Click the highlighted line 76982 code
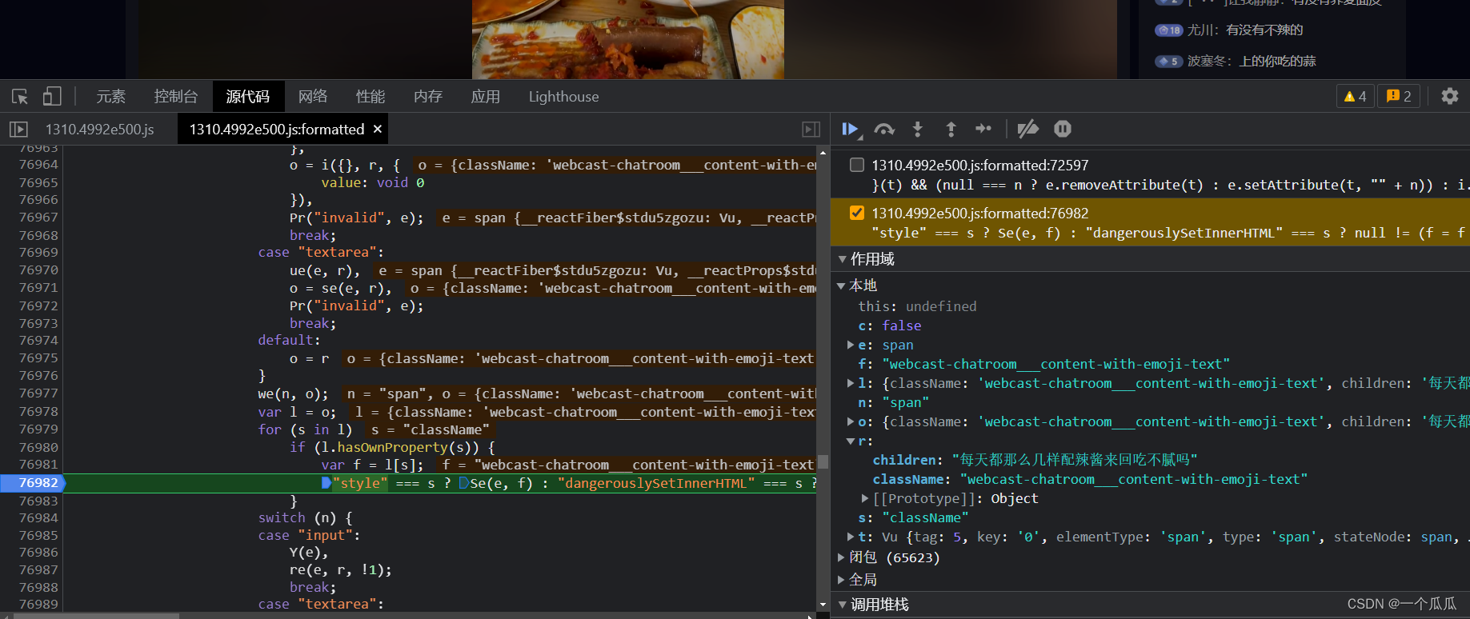Image resolution: width=1470 pixels, height=619 pixels. click(440, 483)
